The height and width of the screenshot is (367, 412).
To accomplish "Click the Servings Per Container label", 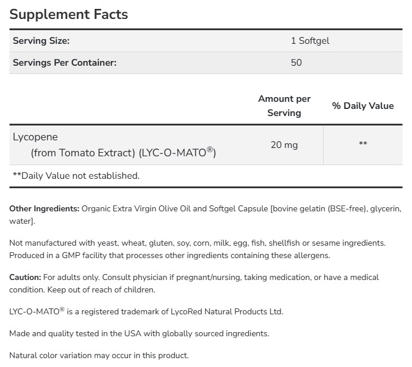I will (x=65, y=62).
